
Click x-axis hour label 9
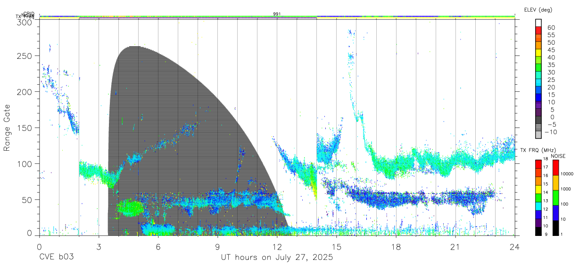(217, 246)
